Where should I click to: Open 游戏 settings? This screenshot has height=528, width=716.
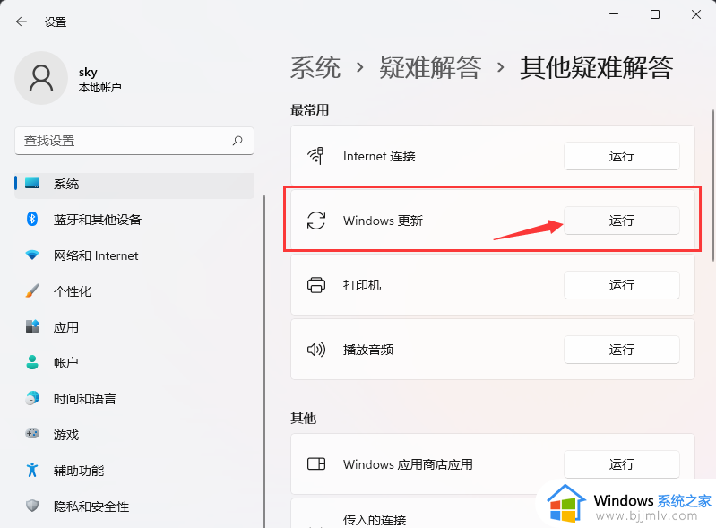click(x=134, y=435)
